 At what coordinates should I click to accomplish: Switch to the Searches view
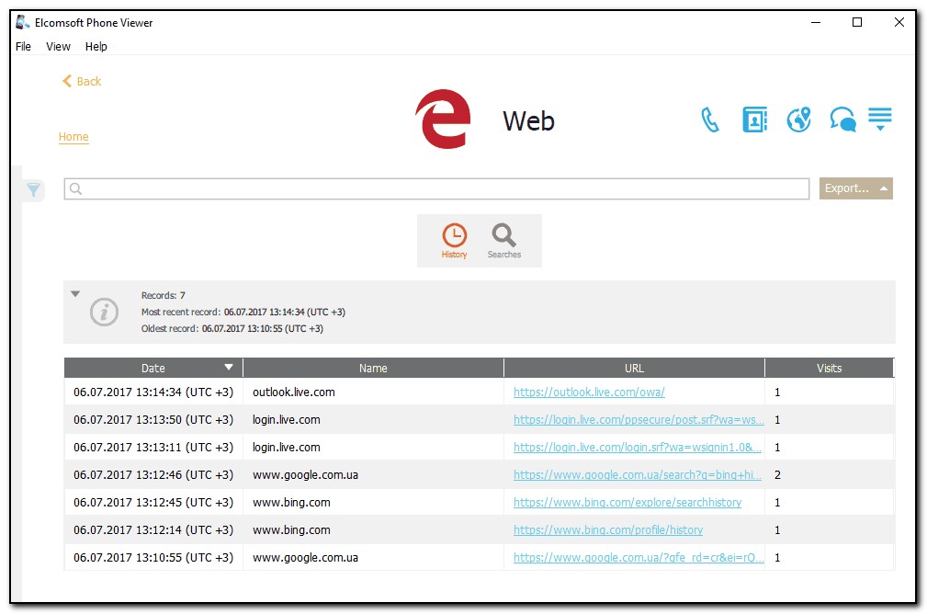click(x=503, y=241)
